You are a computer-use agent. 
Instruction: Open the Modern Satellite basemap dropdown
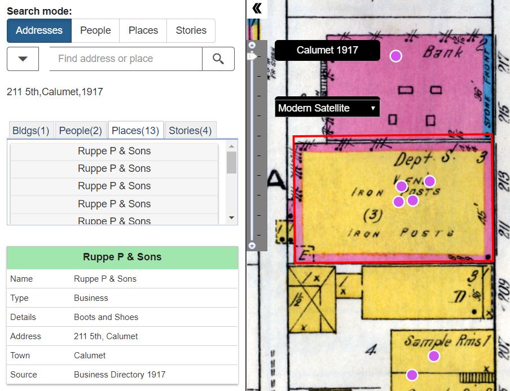[x=327, y=108]
